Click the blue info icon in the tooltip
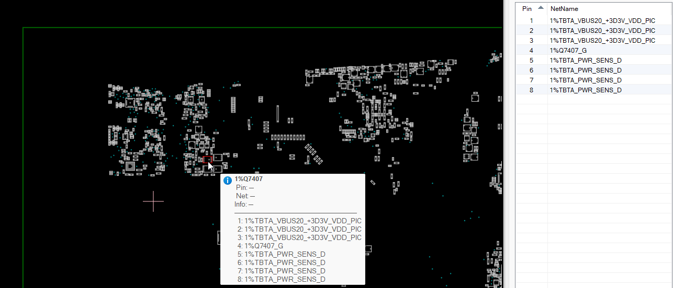Image resolution: width=673 pixels, height=288 pixels. point(228,181)
